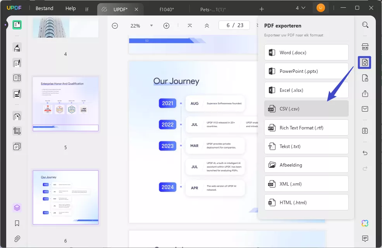The width and height of the screenshot is (382, 248).
Task: Switch to the UPDF* tab
Action: click(120, 10)
